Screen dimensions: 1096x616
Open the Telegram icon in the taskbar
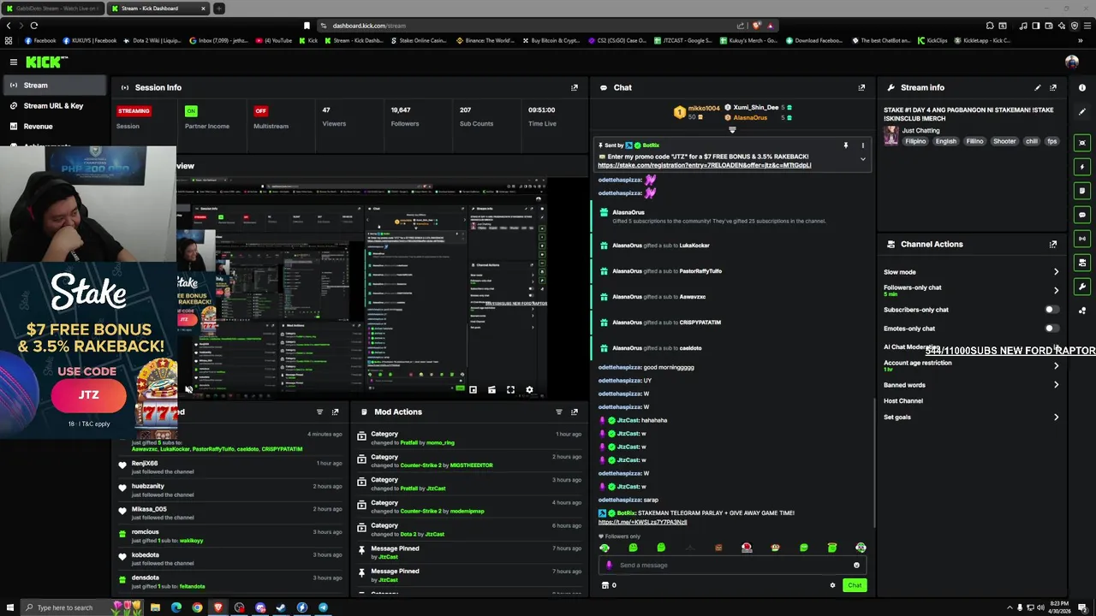click(x=323, y=607)
